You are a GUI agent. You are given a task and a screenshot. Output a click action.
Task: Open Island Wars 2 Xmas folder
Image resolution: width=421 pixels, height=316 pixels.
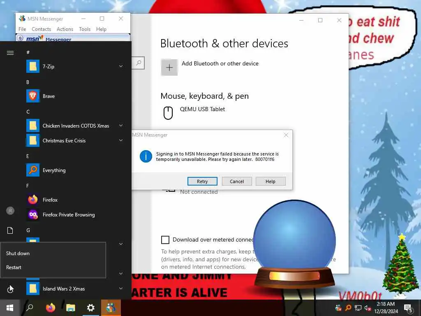click(75, 288)
